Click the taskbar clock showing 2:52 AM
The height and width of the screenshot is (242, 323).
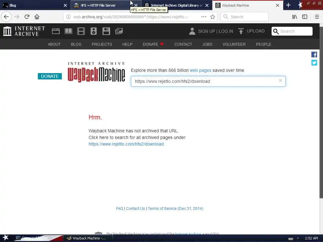[x=311, y=238]
